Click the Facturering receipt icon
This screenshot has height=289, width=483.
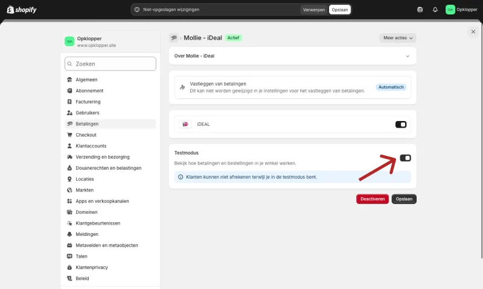69,102
